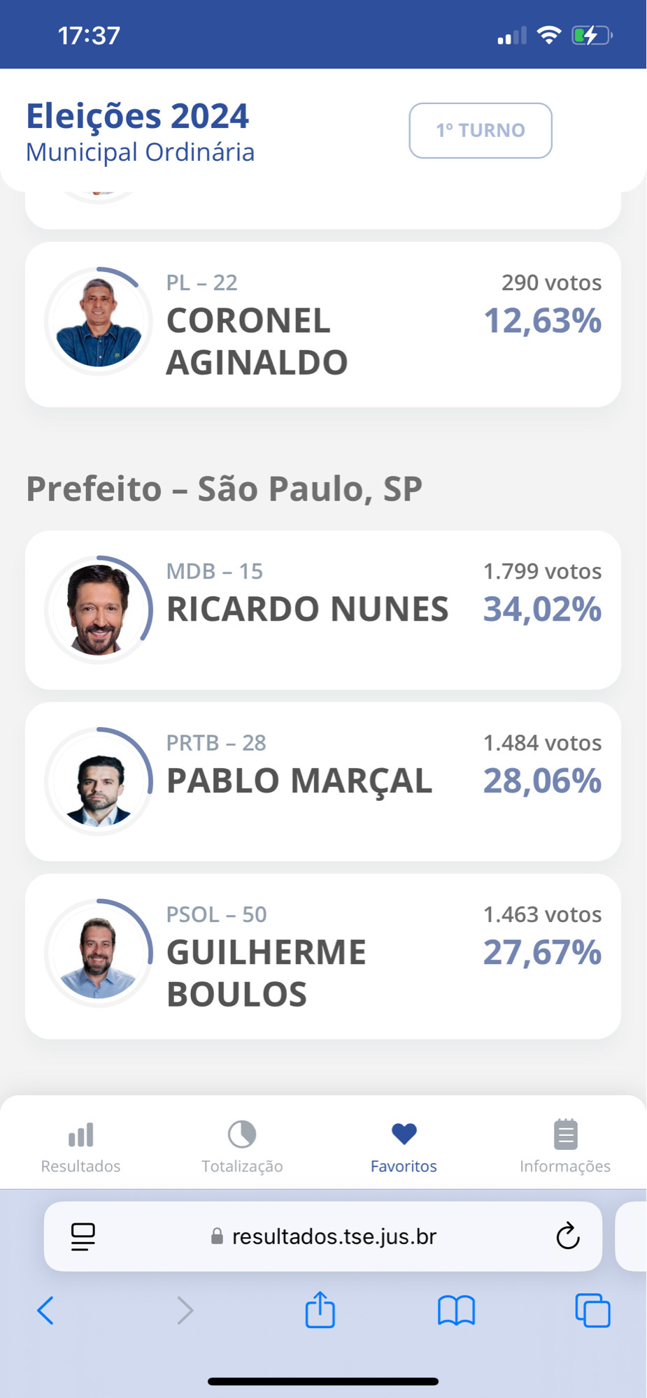The image size is (647, 1398).
Task: Tap the Prefeito – São Paulo, SP heading
Action: click(x=224, y=489)
